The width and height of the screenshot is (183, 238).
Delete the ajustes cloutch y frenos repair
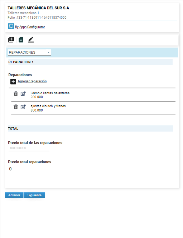16,107
